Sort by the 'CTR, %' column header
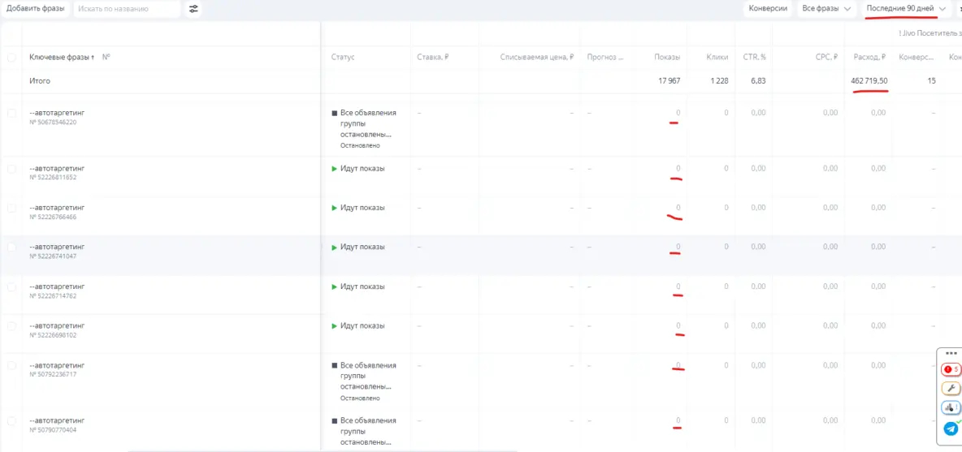The image size is (962, 452). [x=755, y=57]
